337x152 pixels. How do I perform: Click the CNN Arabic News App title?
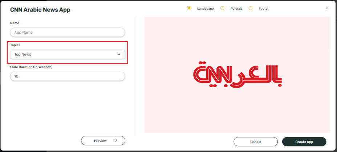pos(40,10)
